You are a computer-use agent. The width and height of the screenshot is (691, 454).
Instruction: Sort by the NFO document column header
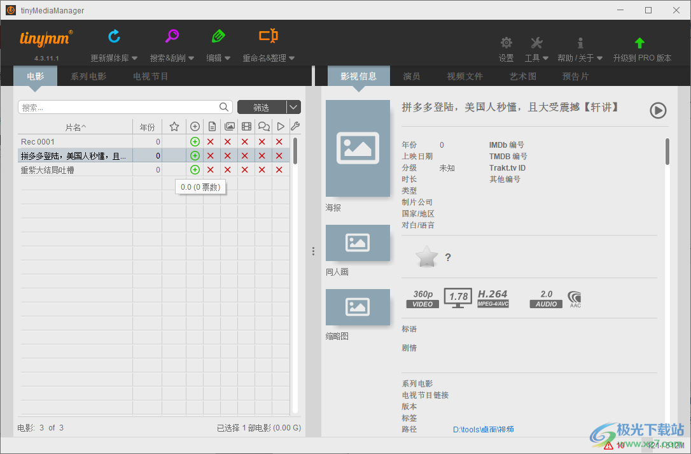(x=212, y=127)
